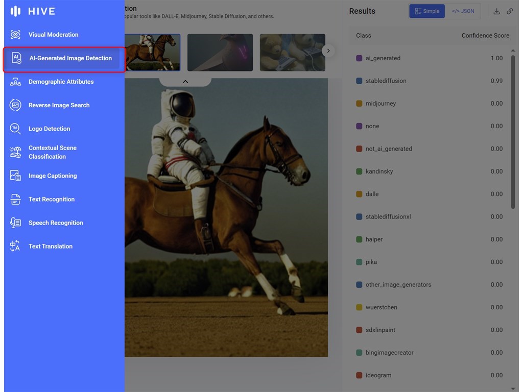Open Text Translation label
Image resolution: width=523 pixels, height=392 pixels.
pos(51,247)
